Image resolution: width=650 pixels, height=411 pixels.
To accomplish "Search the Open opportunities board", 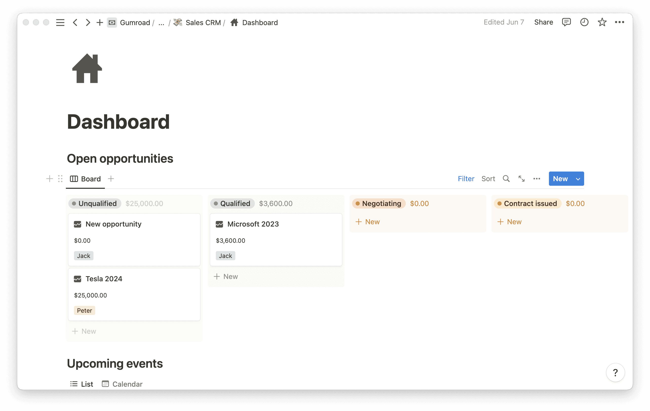I will pos(506,179).
